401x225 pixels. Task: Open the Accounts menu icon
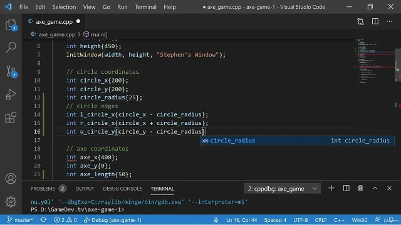coord(11,179)
